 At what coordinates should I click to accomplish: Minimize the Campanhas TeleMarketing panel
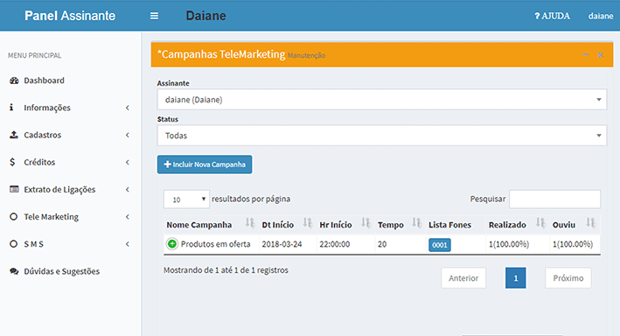[x=586, y=54]
